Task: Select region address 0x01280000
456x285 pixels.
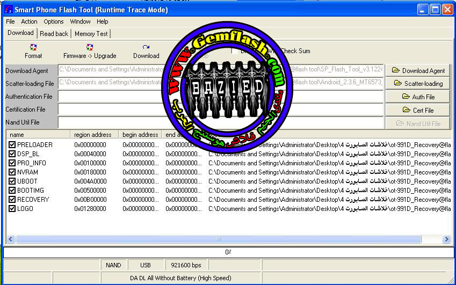Action: [x=90, y=209]
